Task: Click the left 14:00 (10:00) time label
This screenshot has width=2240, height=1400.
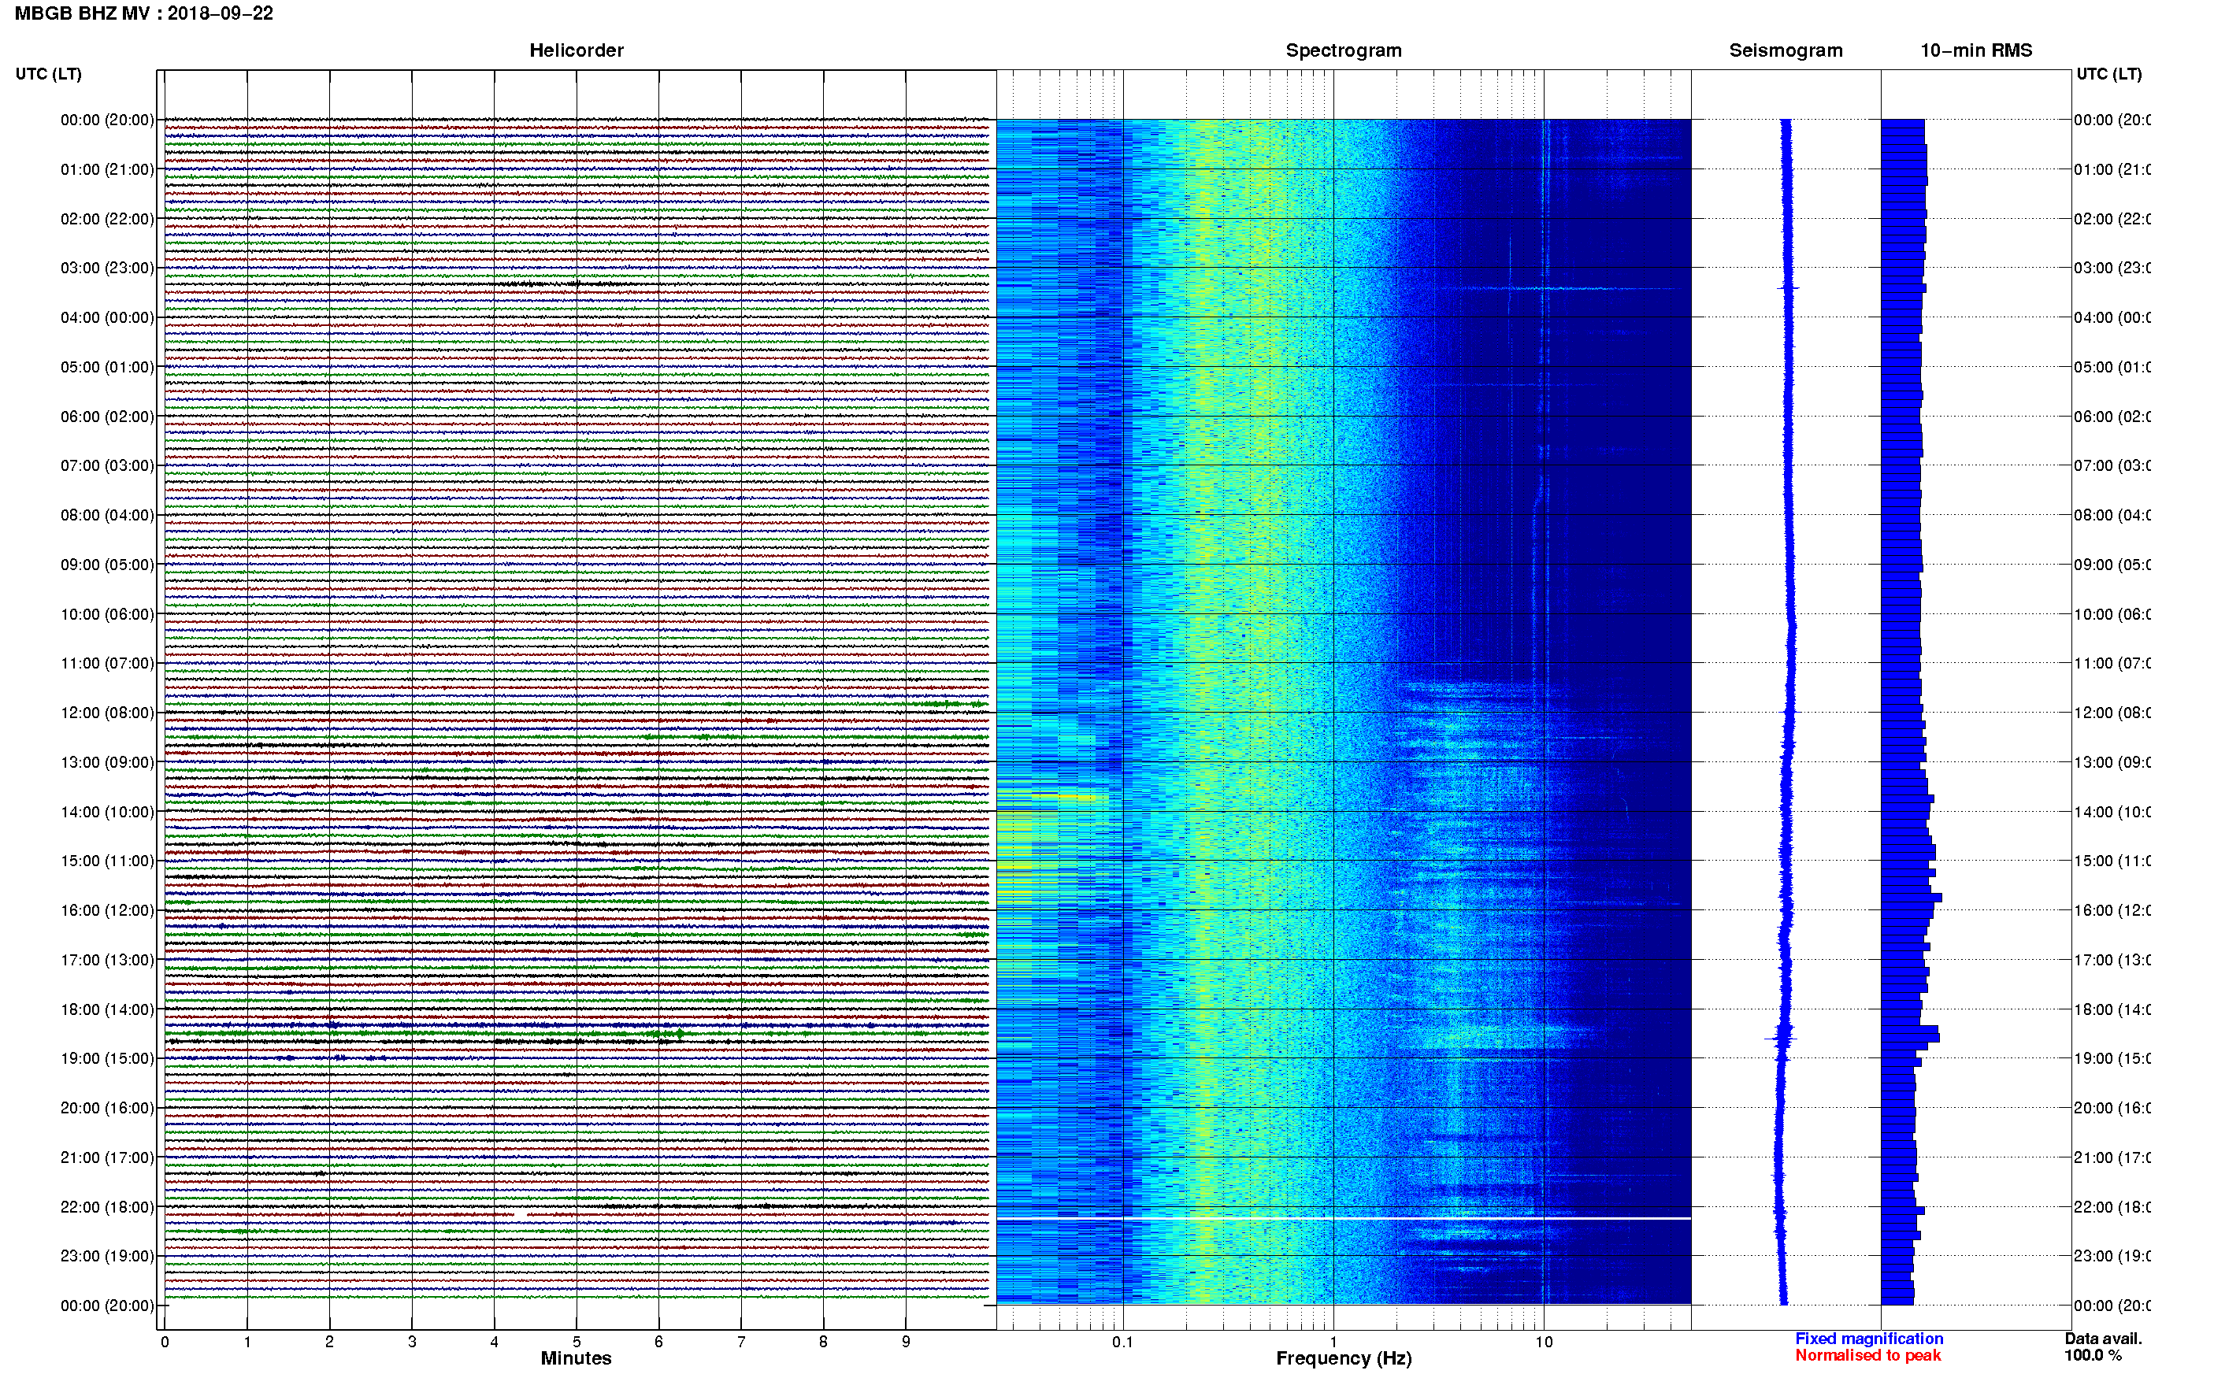Action: pyautogui.click(x=107, y=812)
